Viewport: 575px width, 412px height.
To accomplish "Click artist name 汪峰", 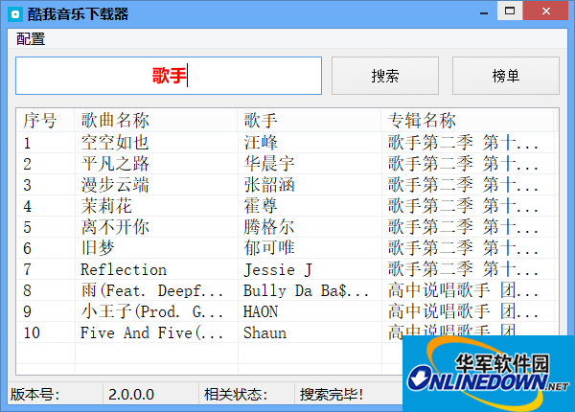I will pyautogui.click(x=261, y=143).
